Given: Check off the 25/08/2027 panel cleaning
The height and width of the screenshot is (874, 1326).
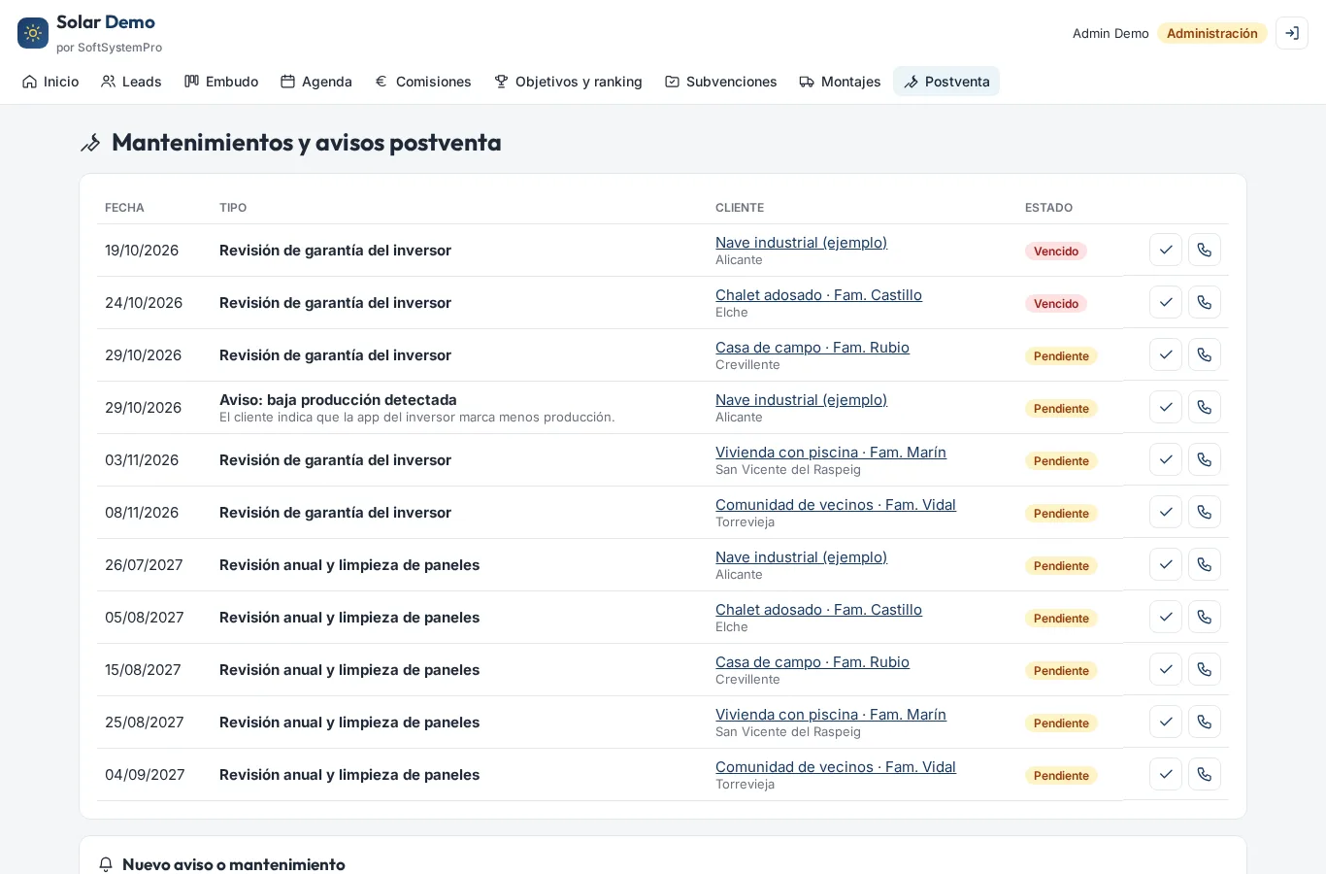Looking at the screenshot, I should [x=1166, y=722].
